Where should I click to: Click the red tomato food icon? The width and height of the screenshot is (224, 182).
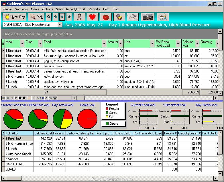tap(106, 17)
